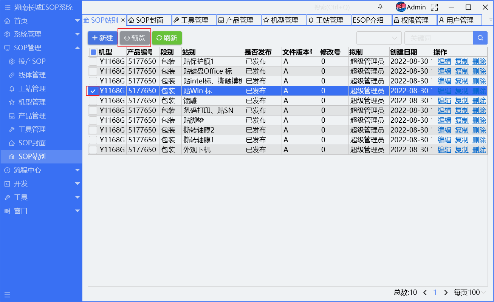Open 投产SOP in sidebar

pyautogui.click(x=41, y=61)
